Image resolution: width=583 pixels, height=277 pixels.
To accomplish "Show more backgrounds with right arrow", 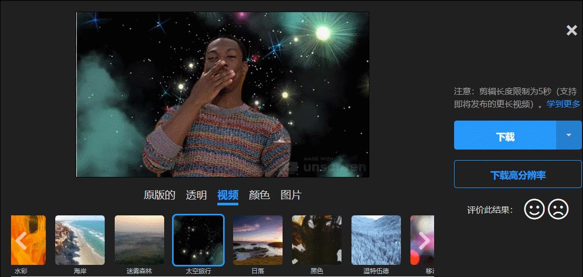I will (x=424, y=241).
